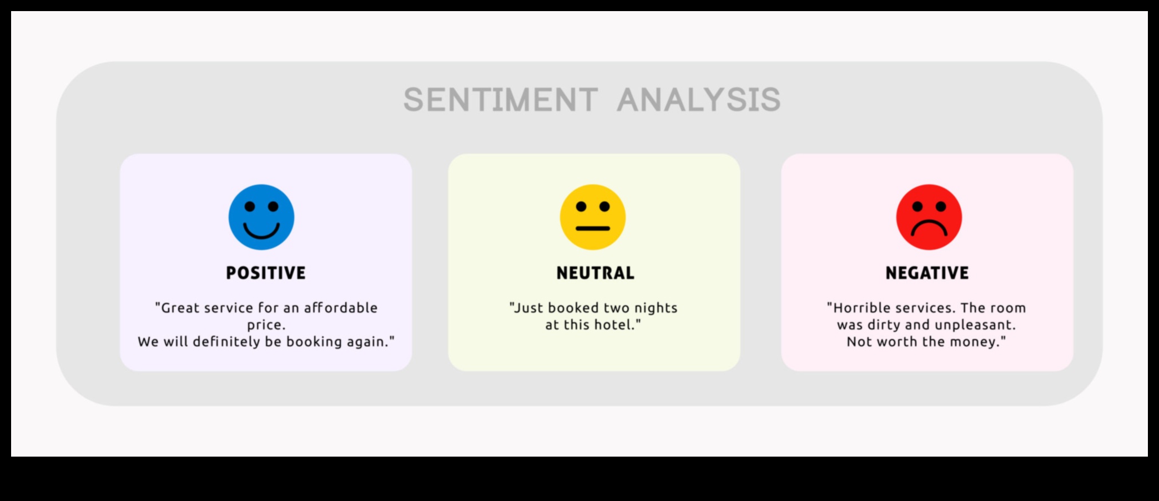Click the "Horrible services. The room" line
This screenshot has height=501, width=1159.
tap(926, 308)
